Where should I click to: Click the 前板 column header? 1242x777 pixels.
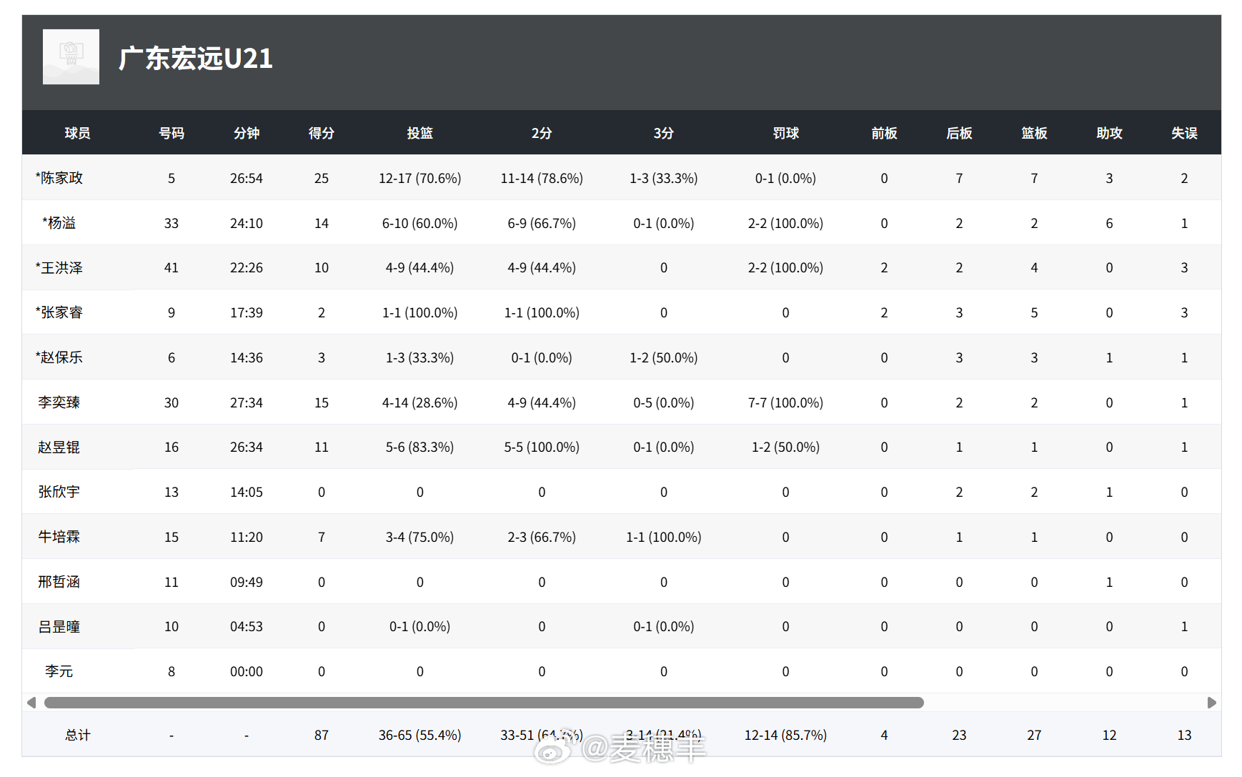[x=884, y=133]
